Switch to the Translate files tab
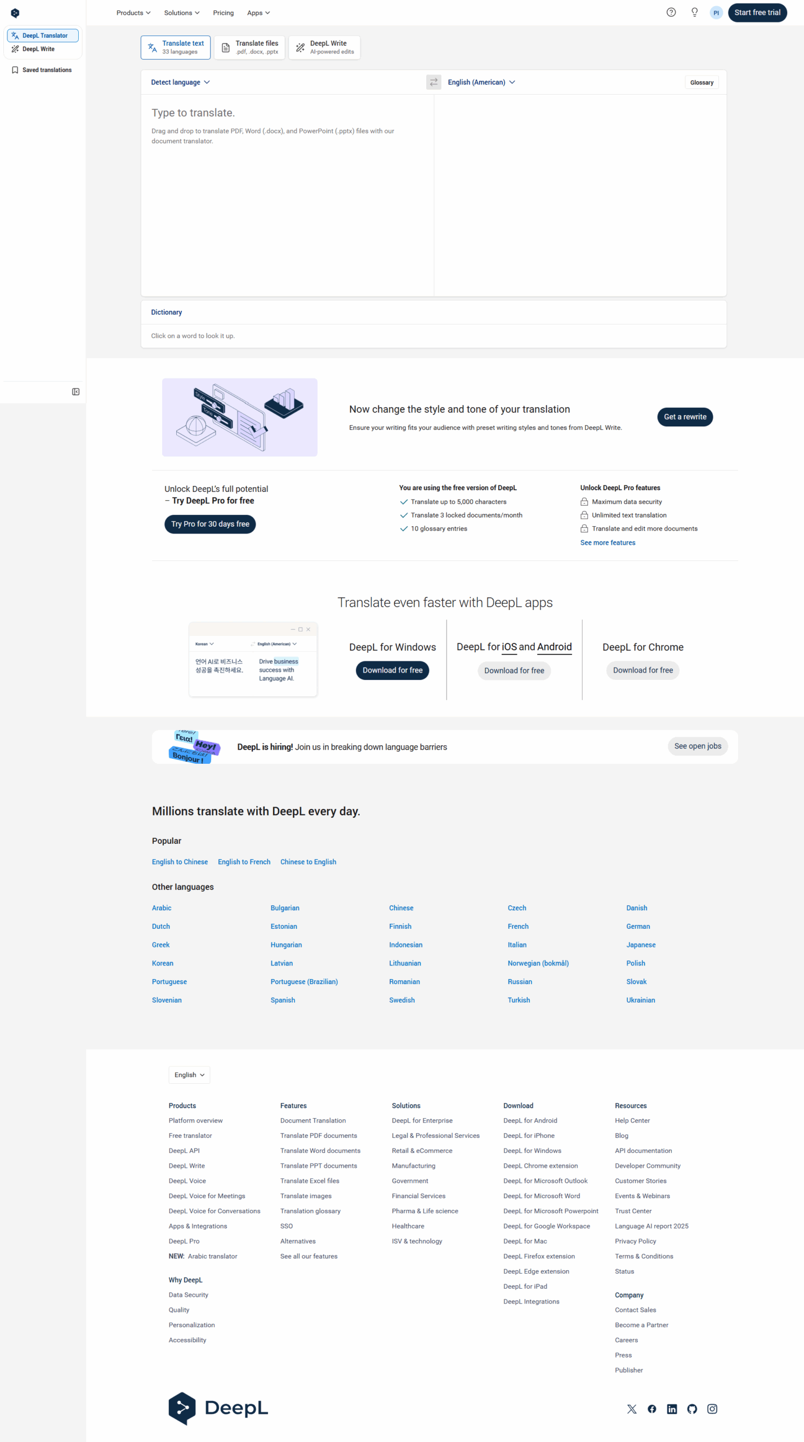 point(249,47)
